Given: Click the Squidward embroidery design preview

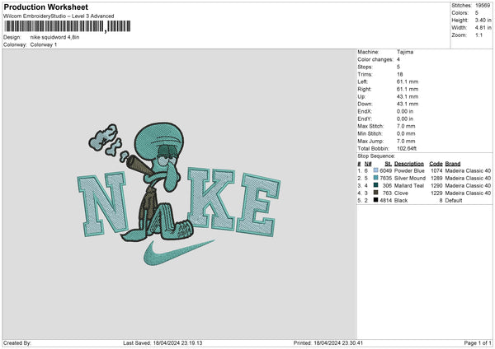Looking at the screenshot, I should [179, 194].
